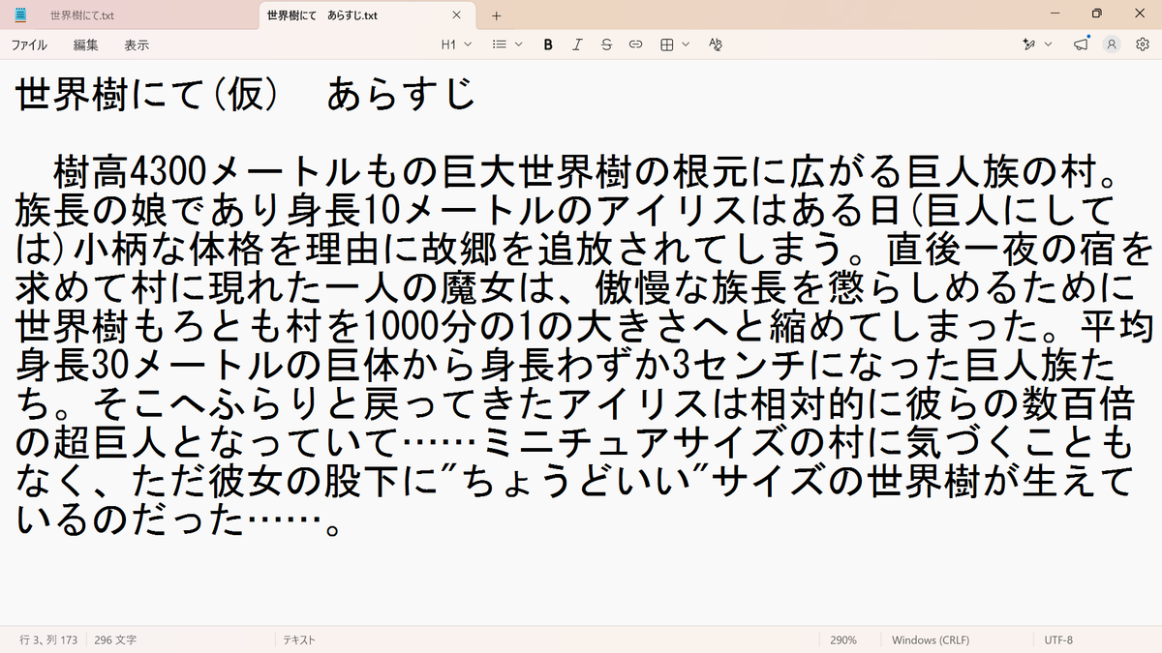Open the AI rewrite pen dropdown
This screenshot has height=653, width=1162.
coord(1037,45)
